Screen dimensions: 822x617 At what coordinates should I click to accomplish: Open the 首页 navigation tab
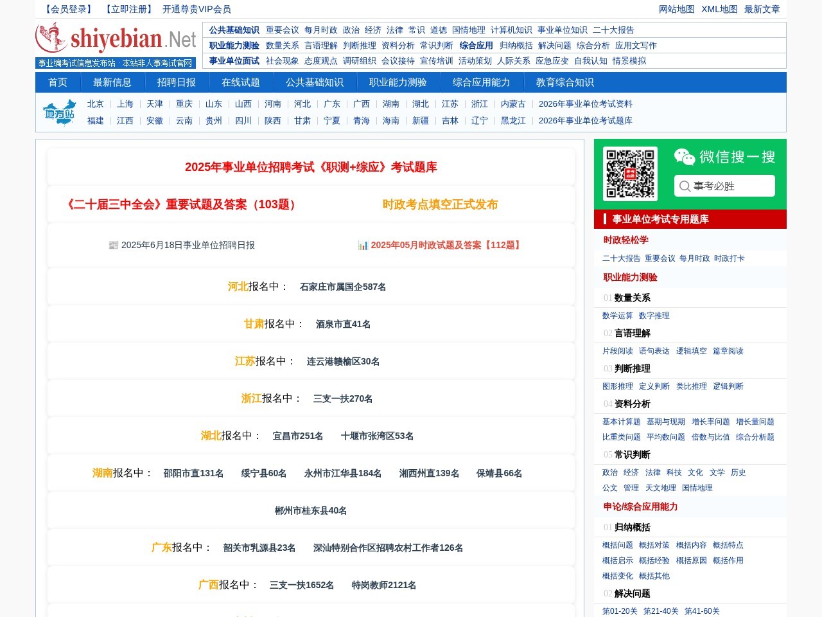(58, 82)
